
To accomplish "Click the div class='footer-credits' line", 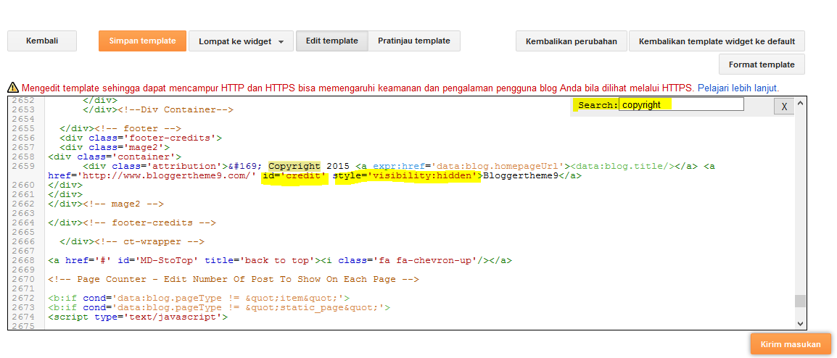I will [x=141, y=138].
